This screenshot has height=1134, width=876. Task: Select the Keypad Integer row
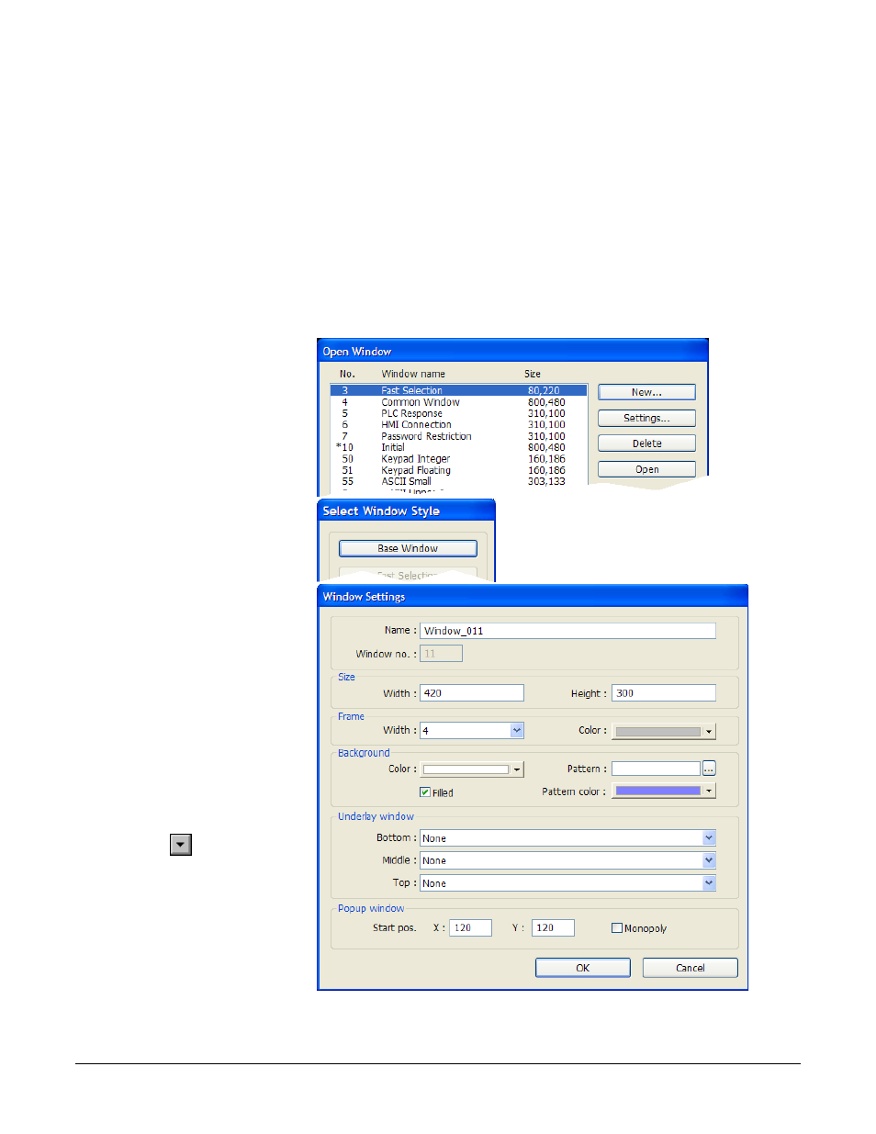pyautogui.click(x=458, y=458)
